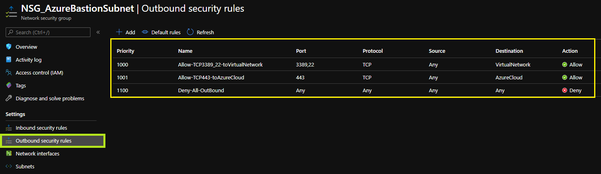
Task: Show Default rules via the eye icon
Action: pyautogui.click(x=145, y=32)
